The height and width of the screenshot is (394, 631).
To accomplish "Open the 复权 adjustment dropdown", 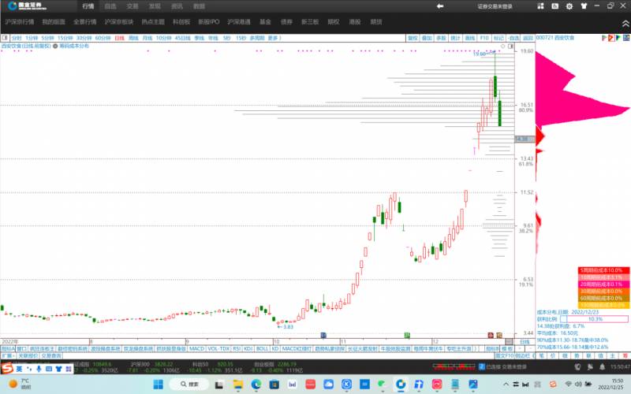I will click(x=413, y=38).
